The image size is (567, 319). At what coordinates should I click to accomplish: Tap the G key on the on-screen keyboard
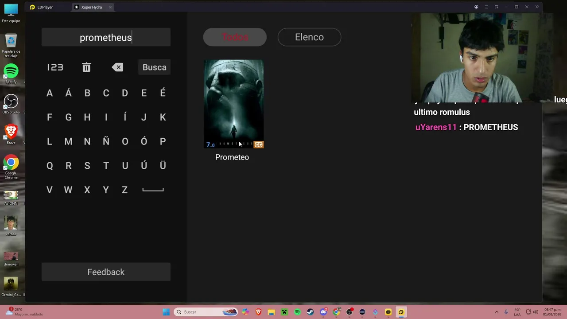point(68,117)
